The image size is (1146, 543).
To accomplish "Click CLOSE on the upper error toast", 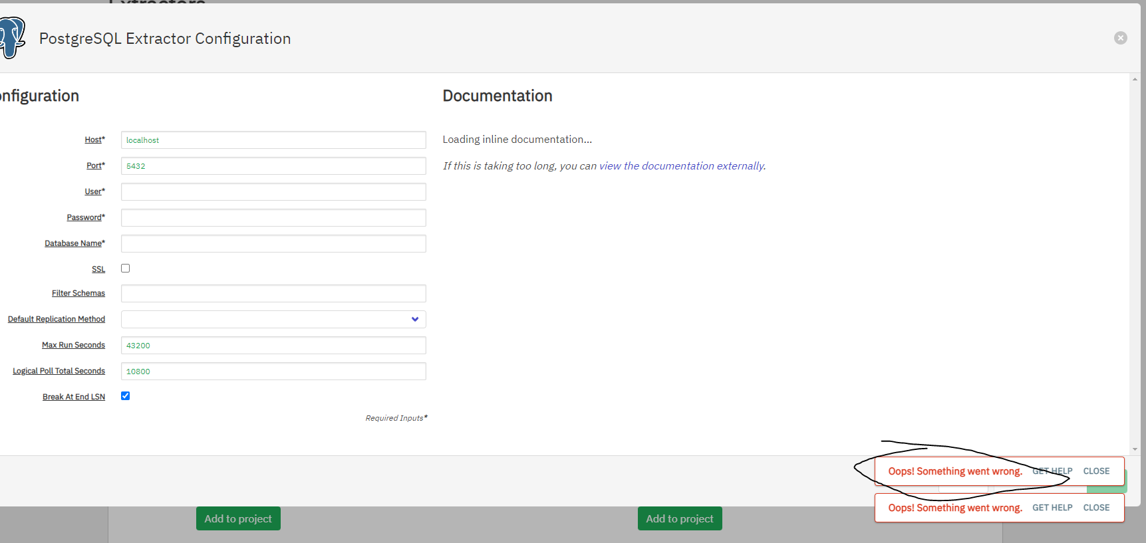I will point(1096,471).
